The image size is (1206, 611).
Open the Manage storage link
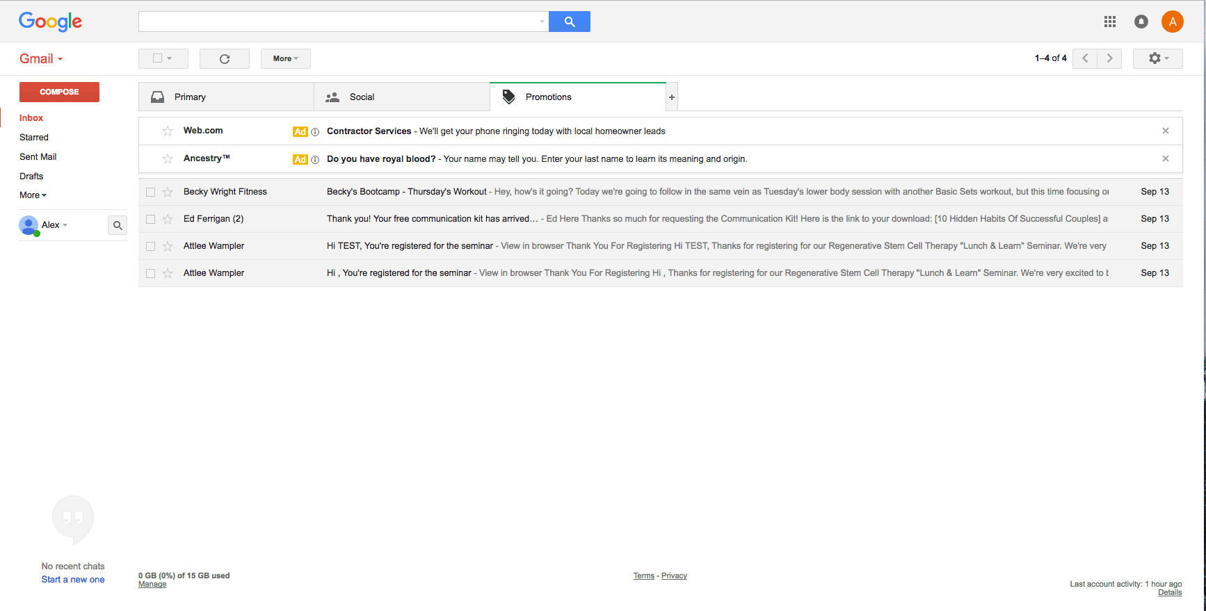tap(152, 585)
